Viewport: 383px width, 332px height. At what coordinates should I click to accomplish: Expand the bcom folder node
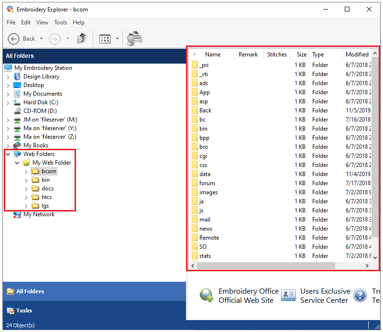[26, 172]
